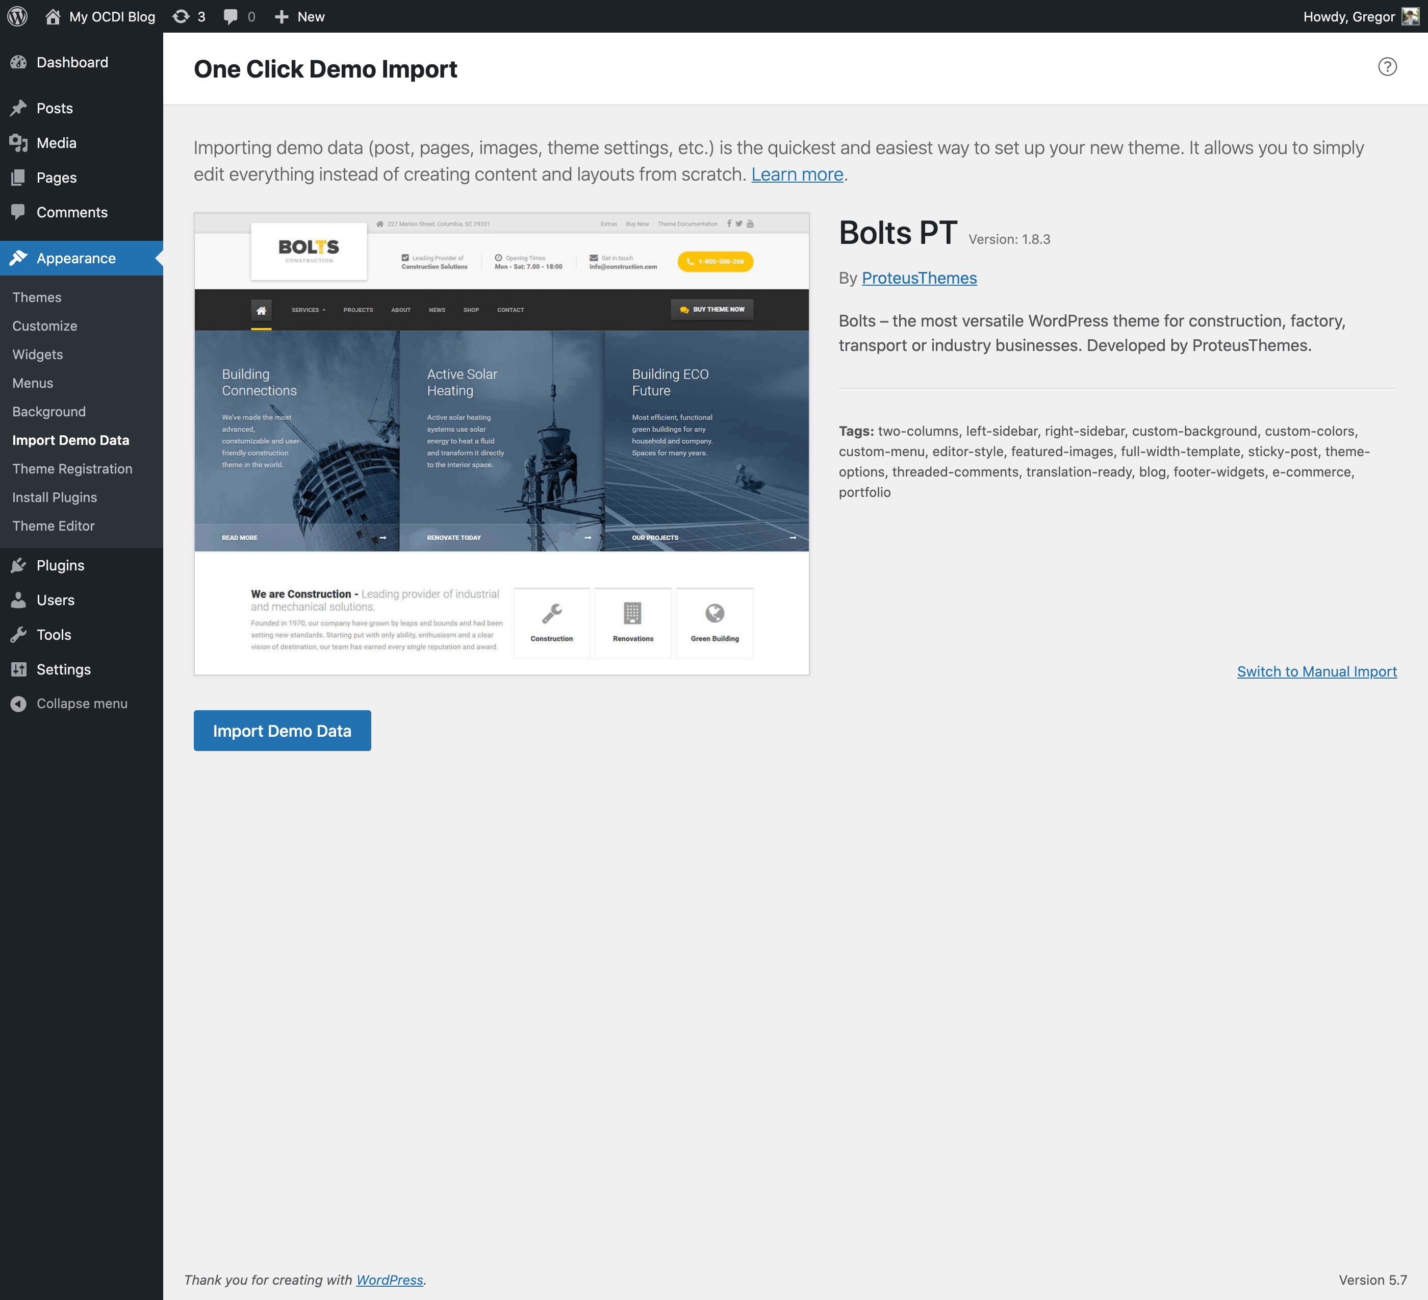Open the Themes submenu item

37,297
